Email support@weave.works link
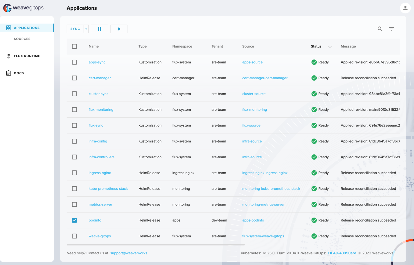 (x=129, y=253)
